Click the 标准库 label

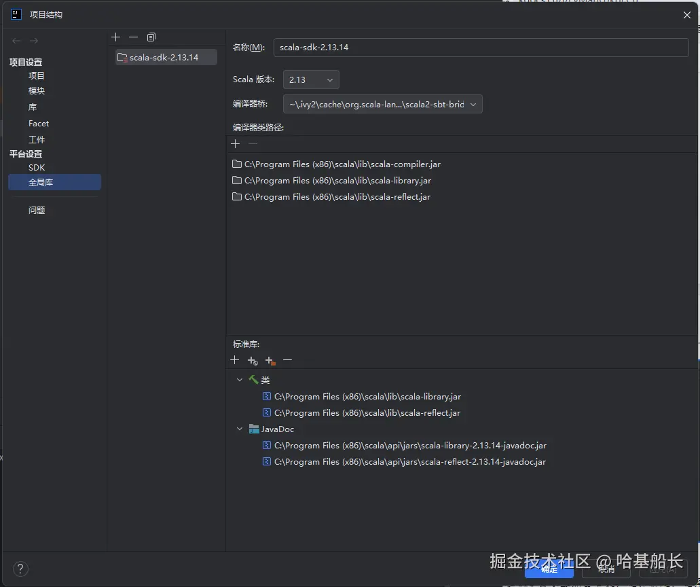(246, 344)
